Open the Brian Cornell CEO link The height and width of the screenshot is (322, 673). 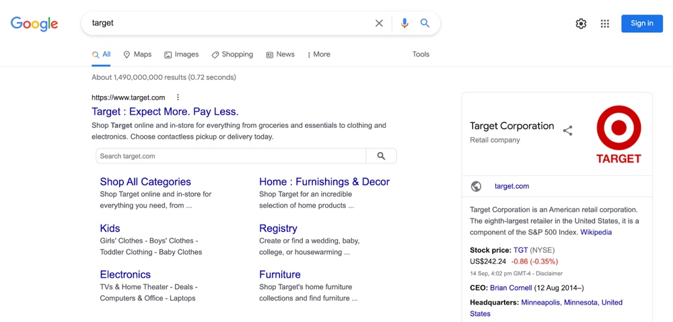[x=511, y=288]
